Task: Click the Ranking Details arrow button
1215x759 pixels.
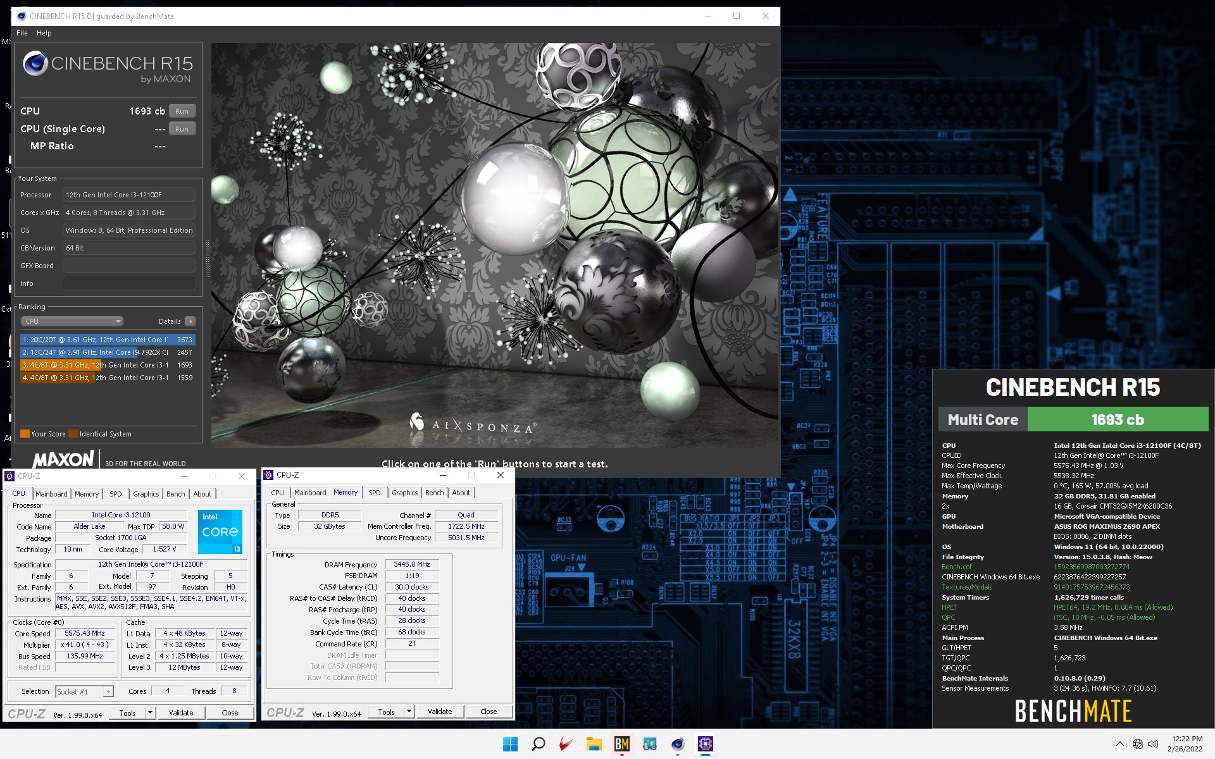Action: (x=190, y=321)
